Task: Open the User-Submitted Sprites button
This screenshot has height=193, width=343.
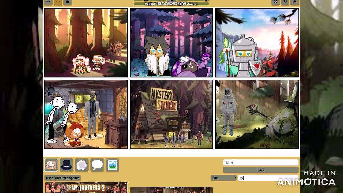Action: pos(62,178)
